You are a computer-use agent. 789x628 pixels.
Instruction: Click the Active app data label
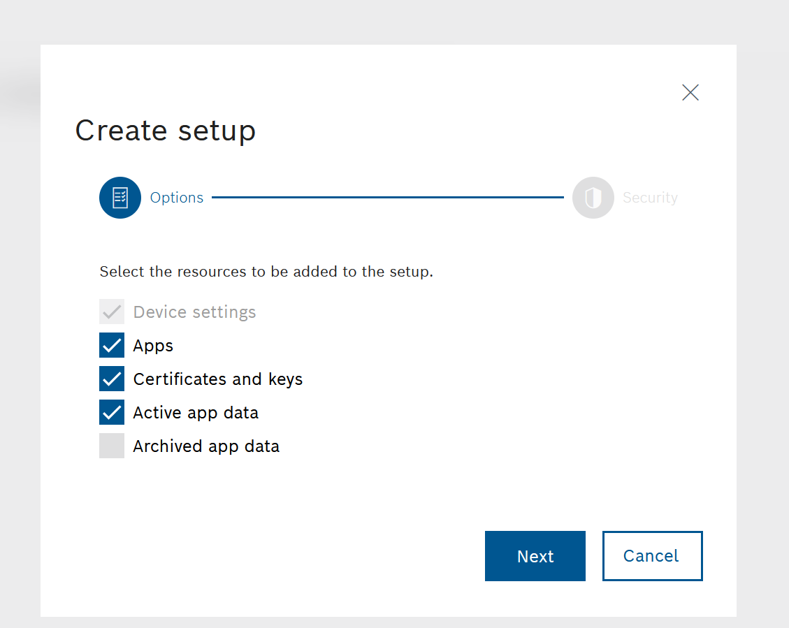coord(196,413)
